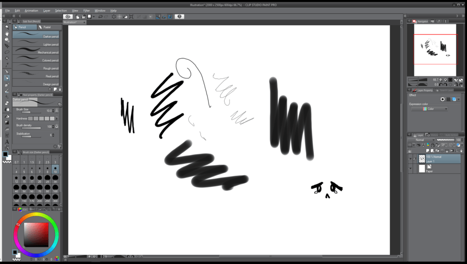Pick brush size preset 25
This screenshot has width=467, height=264.
47,179
